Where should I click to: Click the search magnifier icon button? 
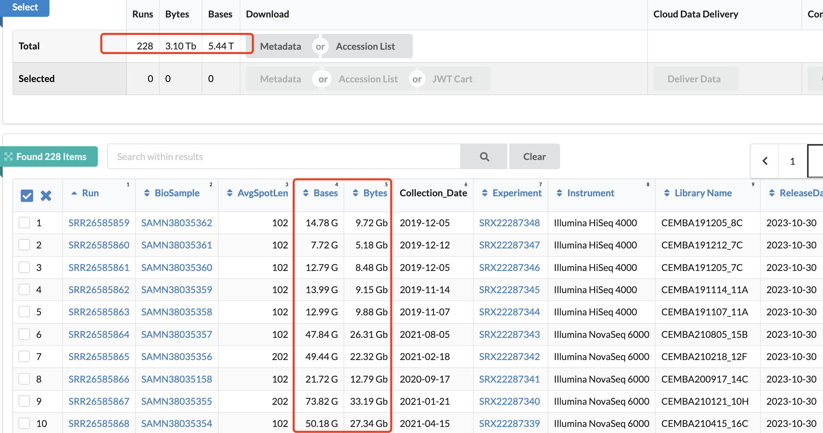tap(484, 157)
